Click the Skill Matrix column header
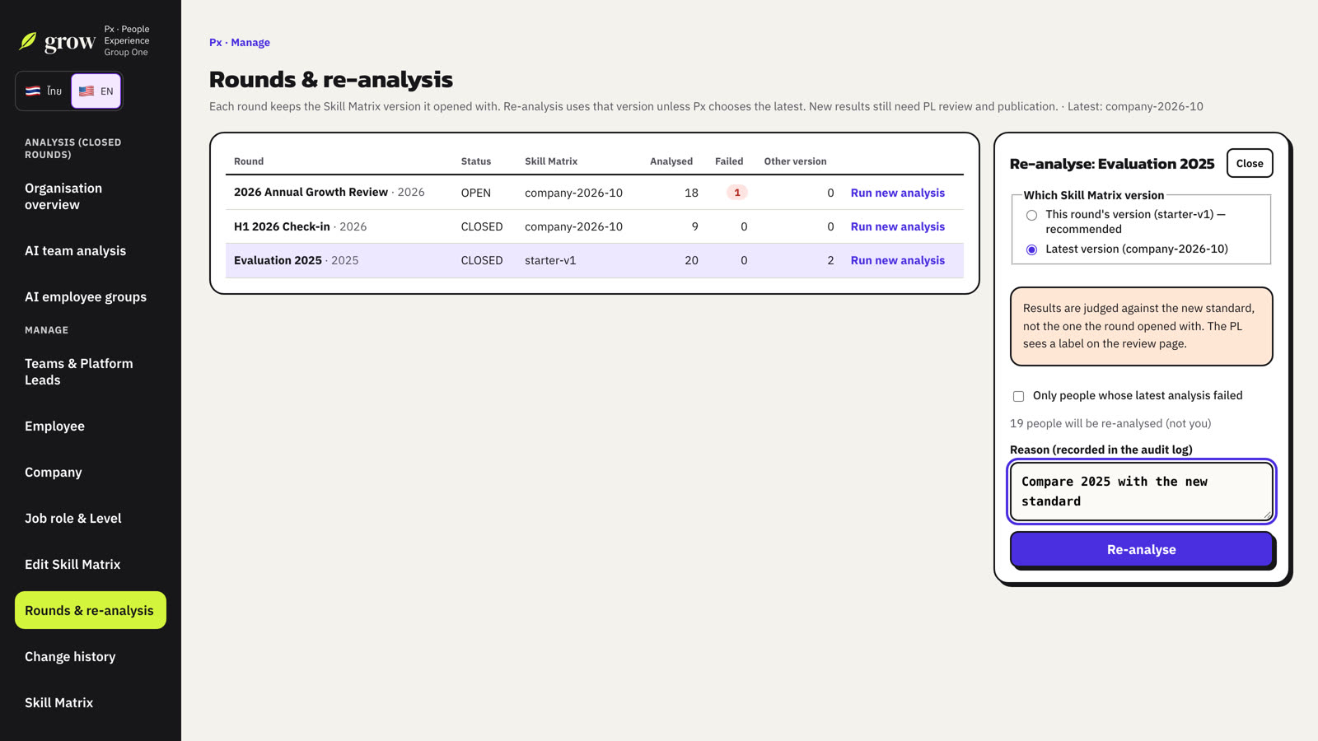 (x=551, y=161)
